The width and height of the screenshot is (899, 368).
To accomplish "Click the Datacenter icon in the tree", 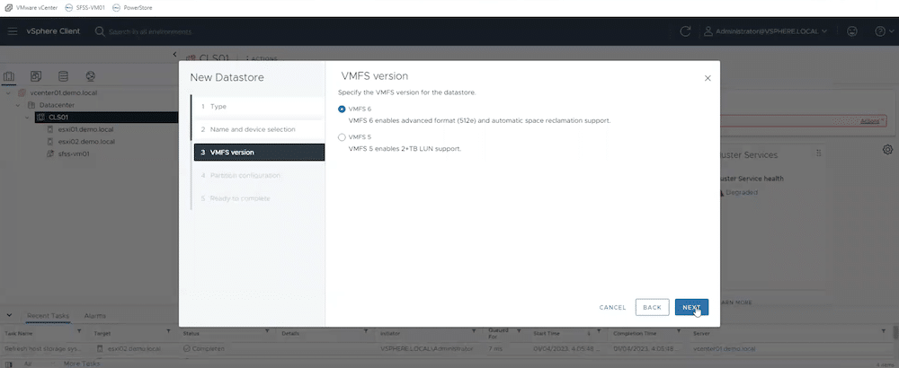I will [31, 105].
